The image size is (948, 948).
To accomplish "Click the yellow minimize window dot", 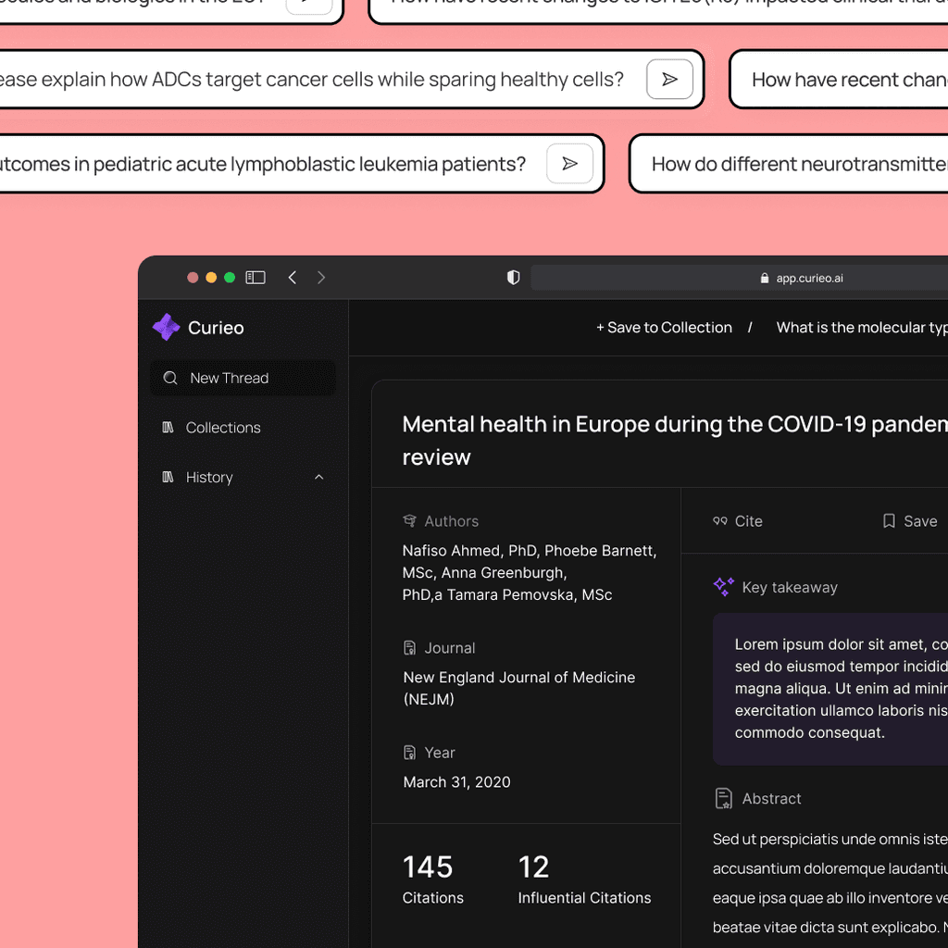I will [211, 278].
